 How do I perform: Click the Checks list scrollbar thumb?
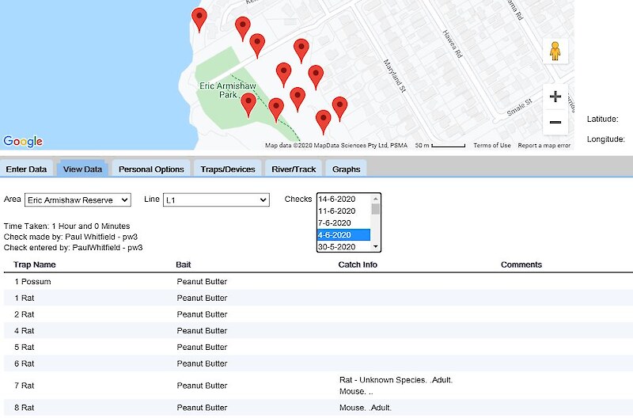tap(375, 209)
